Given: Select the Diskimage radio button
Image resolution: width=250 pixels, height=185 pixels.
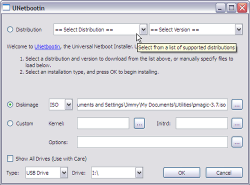Looking at the screenshot, I should (x=10, y=104).
